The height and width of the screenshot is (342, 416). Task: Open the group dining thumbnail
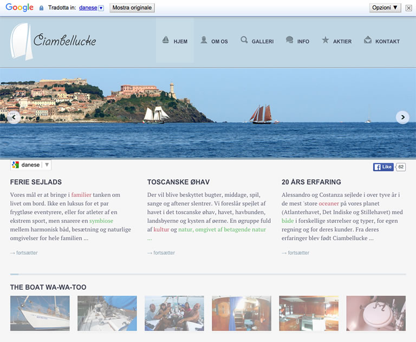[174, 313]
